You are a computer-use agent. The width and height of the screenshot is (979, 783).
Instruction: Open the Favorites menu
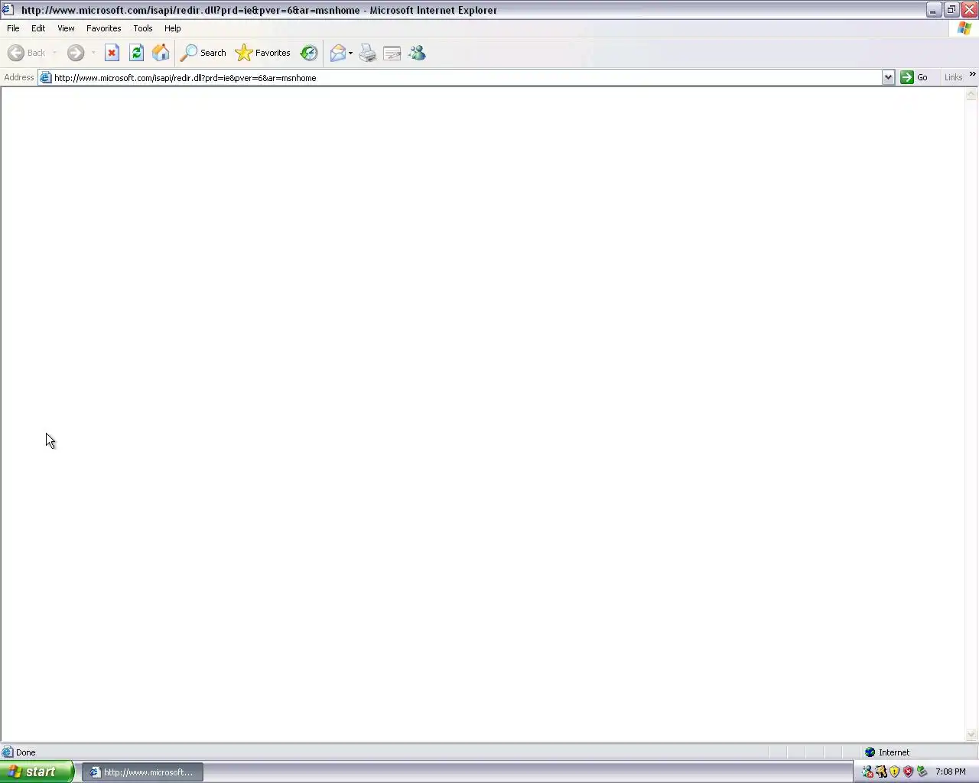[x=104, y=28]
